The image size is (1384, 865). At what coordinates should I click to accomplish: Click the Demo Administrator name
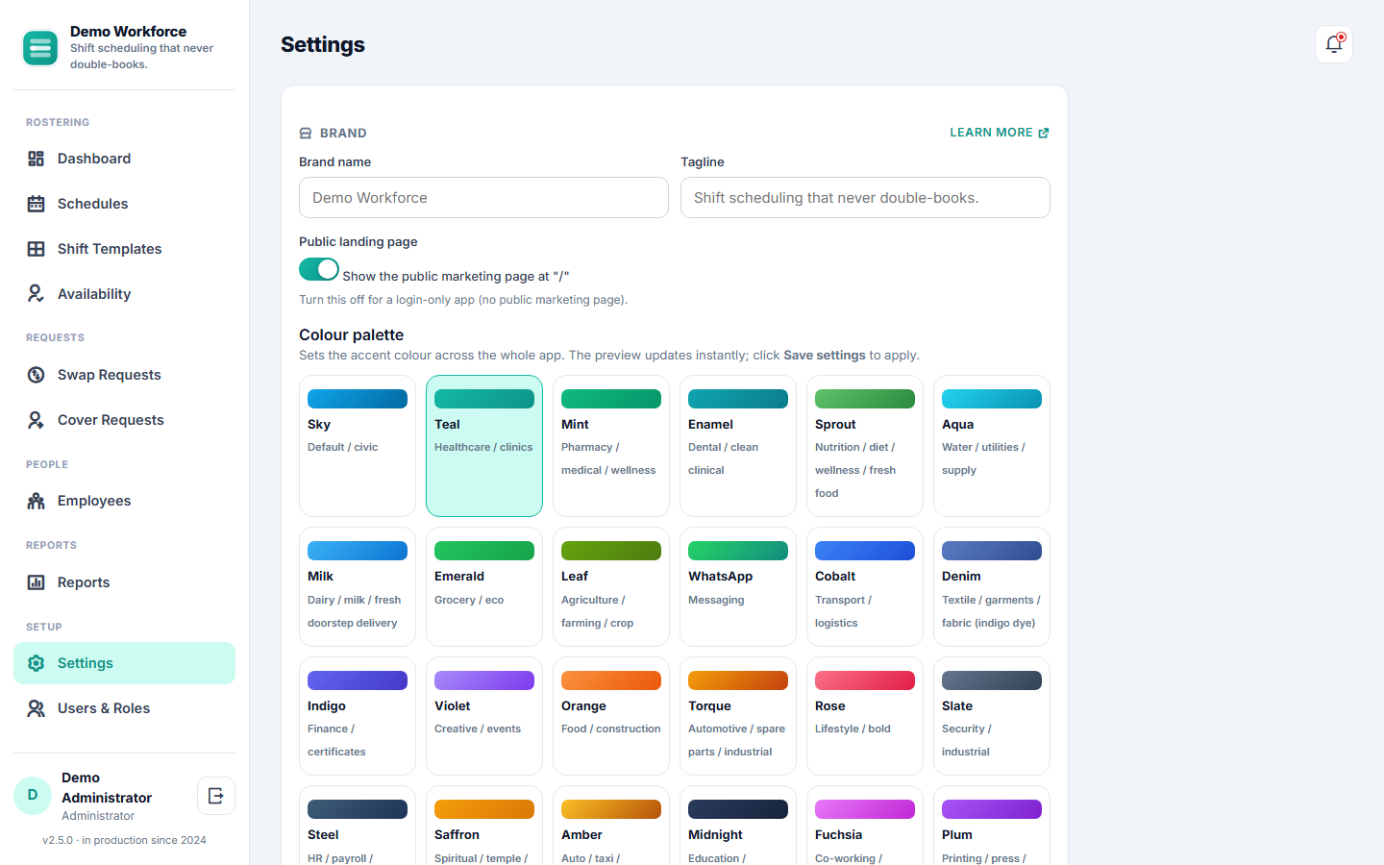107,788
